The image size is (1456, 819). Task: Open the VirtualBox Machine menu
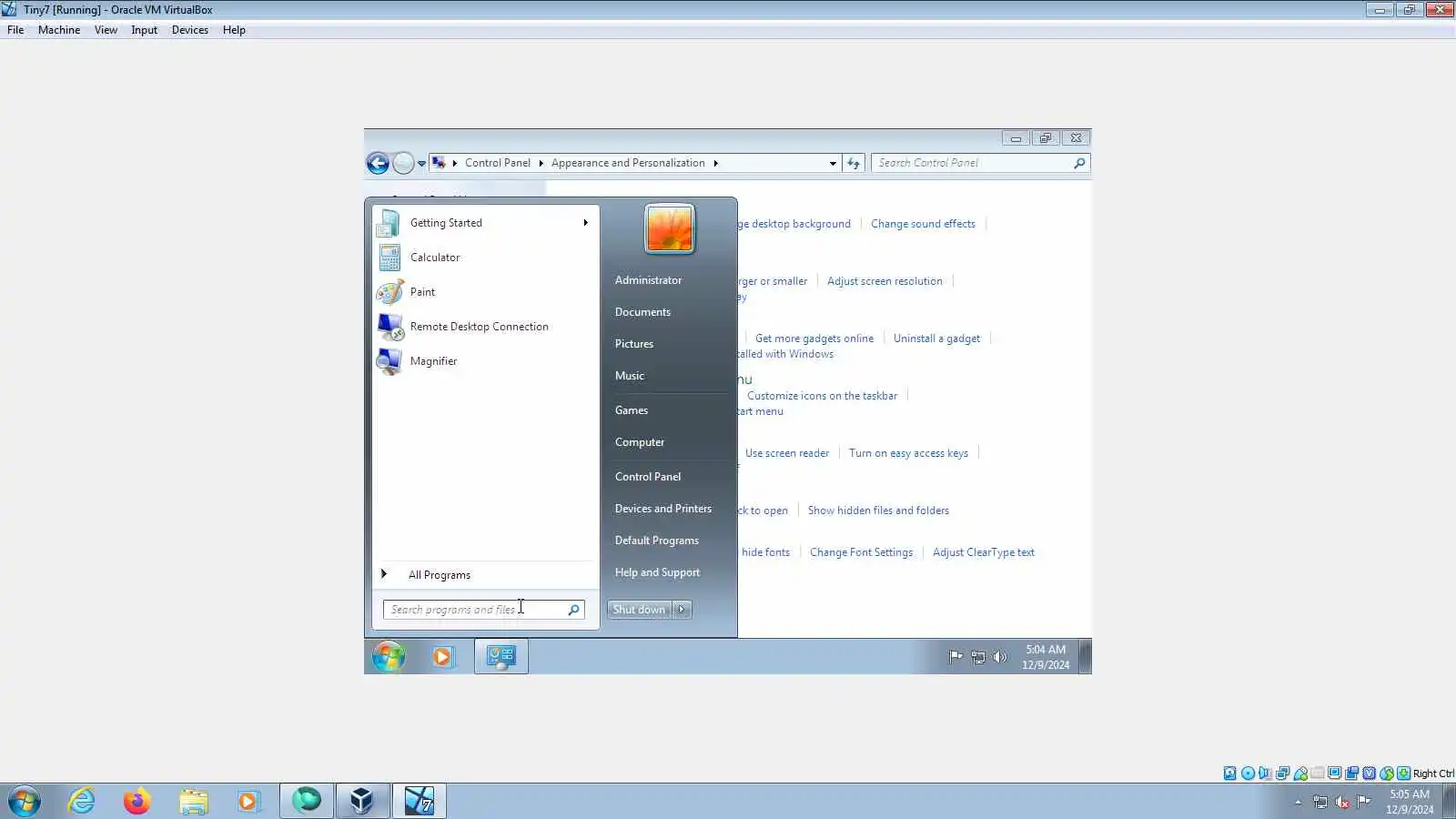59,30
